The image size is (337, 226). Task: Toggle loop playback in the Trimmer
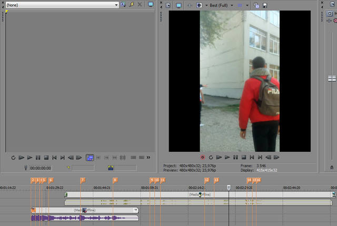[x=13, y=158]
